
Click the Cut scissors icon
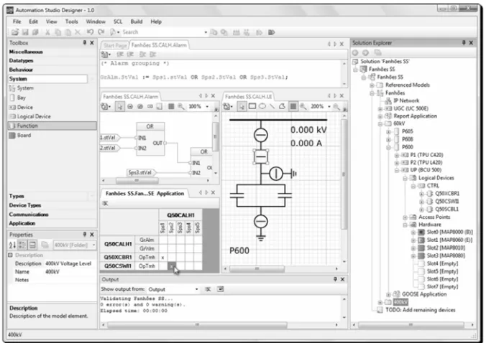point(47,32)
